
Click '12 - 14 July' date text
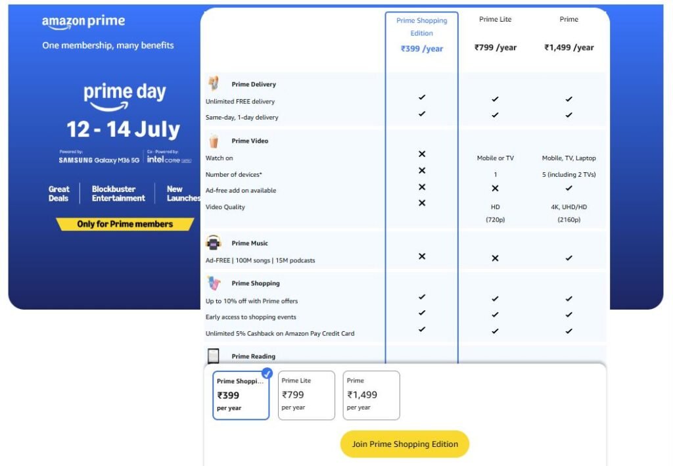[x=123, y=129]
